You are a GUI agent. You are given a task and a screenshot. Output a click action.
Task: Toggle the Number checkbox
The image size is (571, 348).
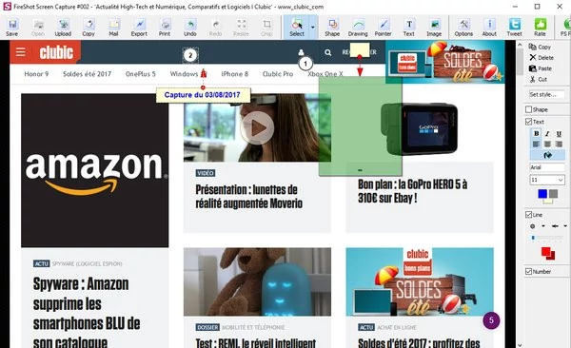point(529,272)
